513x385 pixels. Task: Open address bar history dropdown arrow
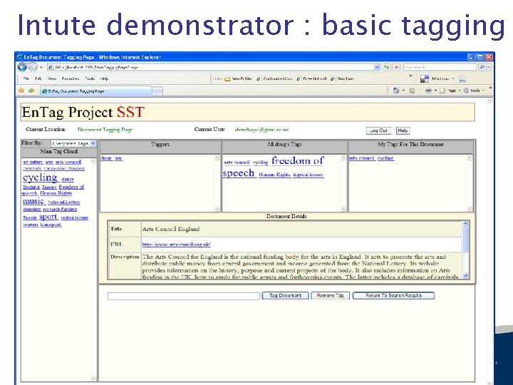377,67
